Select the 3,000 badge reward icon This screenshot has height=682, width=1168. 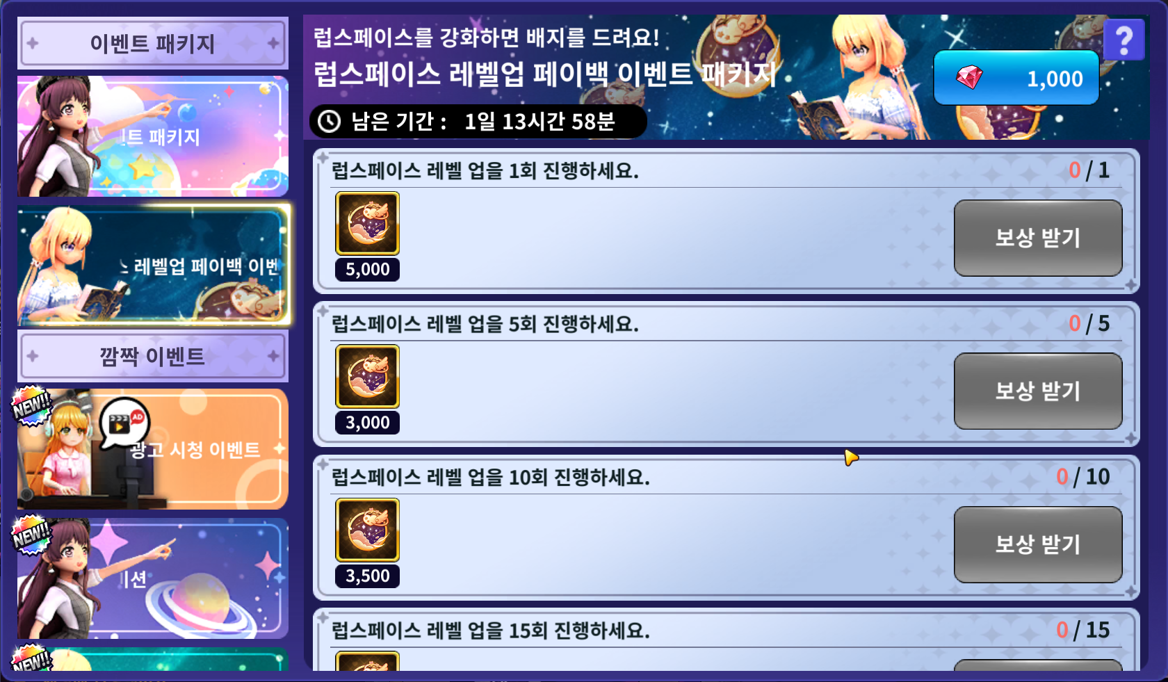pyautogui.click(x=368, y=376)
